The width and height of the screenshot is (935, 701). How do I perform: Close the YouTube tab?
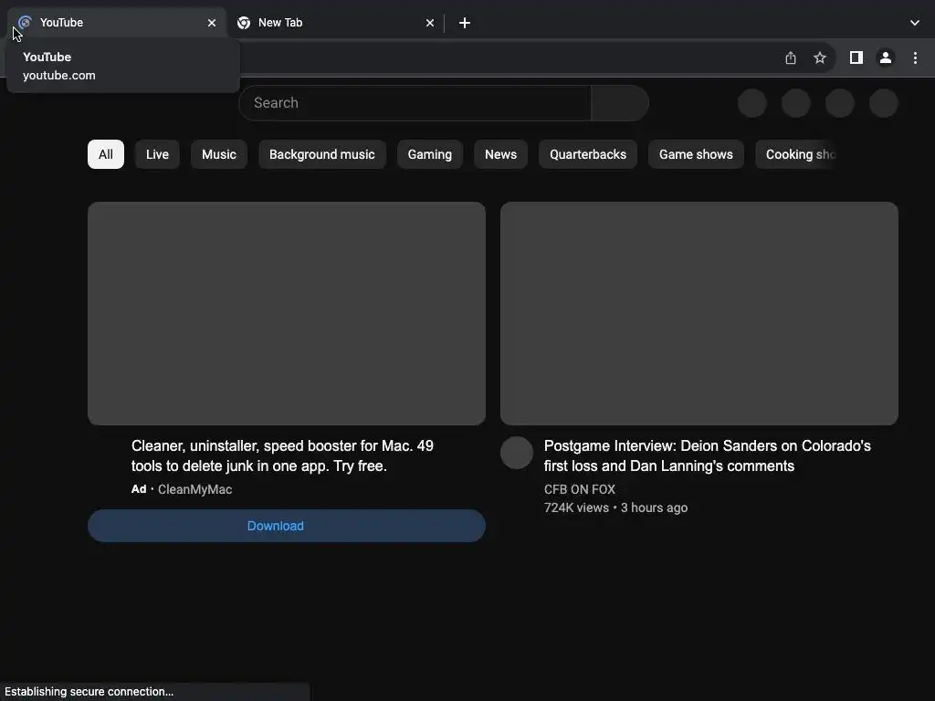coord(212,23)
